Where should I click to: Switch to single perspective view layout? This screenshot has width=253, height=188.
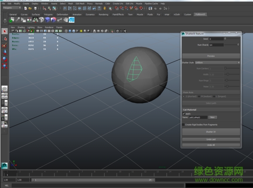[4, 89]
